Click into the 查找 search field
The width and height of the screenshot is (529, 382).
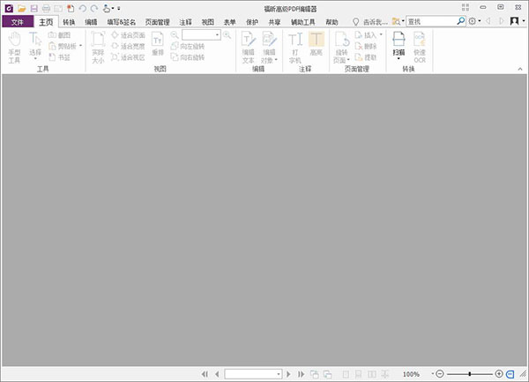pyautogui.click(x=431, y=21)
